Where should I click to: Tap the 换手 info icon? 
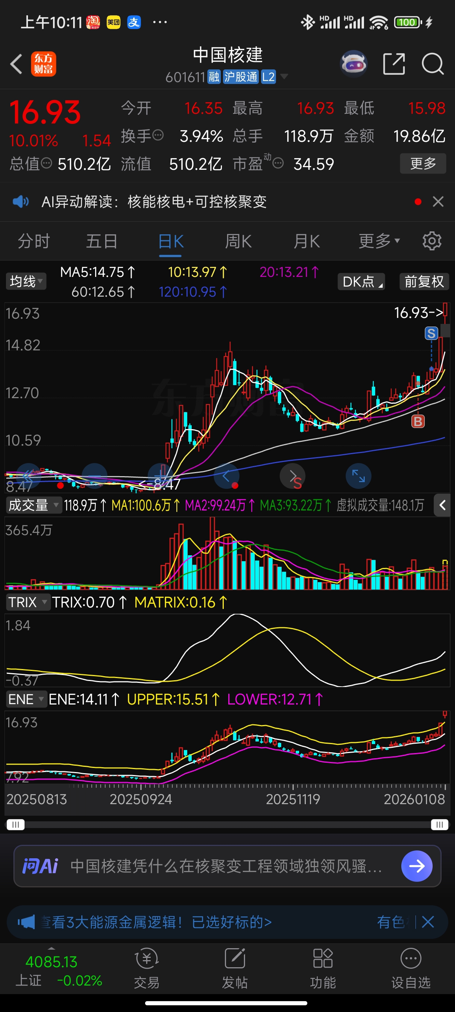pos(158,135)
